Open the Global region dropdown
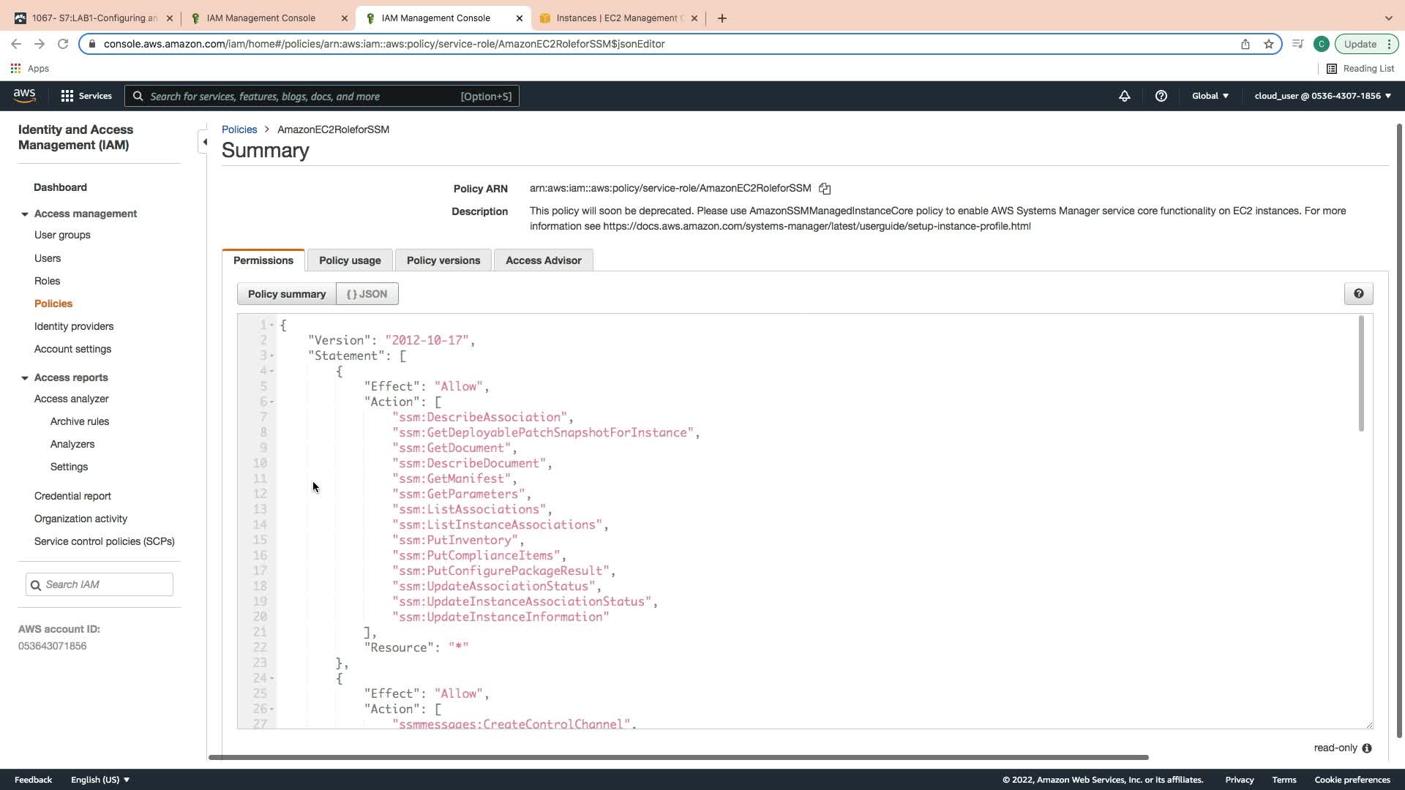The width and height of the screenshot is (1405, 790). coord(1210,96)
